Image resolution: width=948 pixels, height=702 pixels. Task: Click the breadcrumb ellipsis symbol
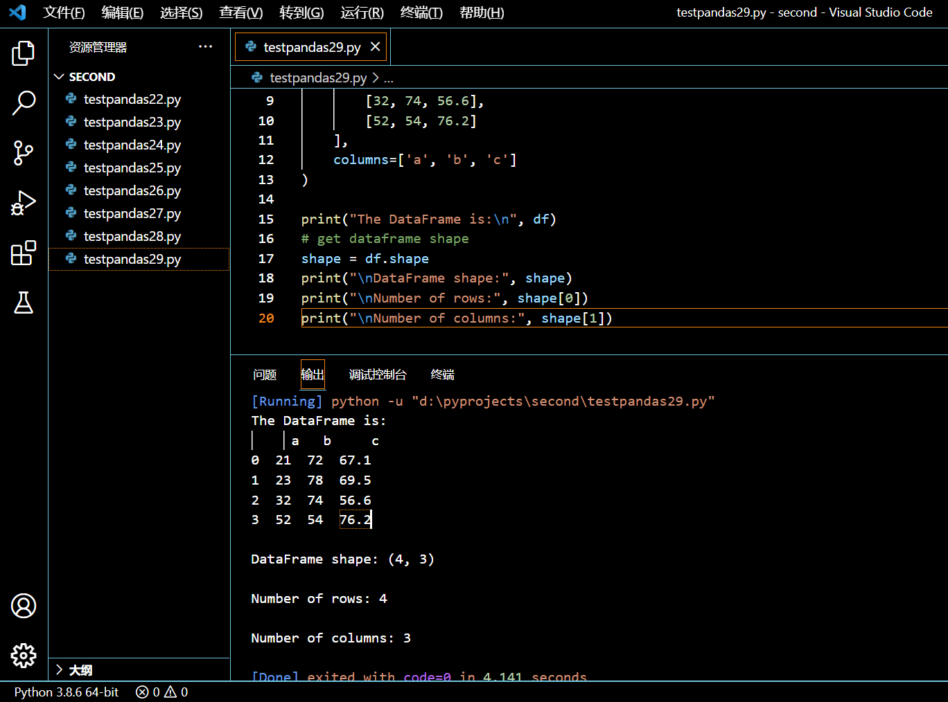[x=389, y=78]
